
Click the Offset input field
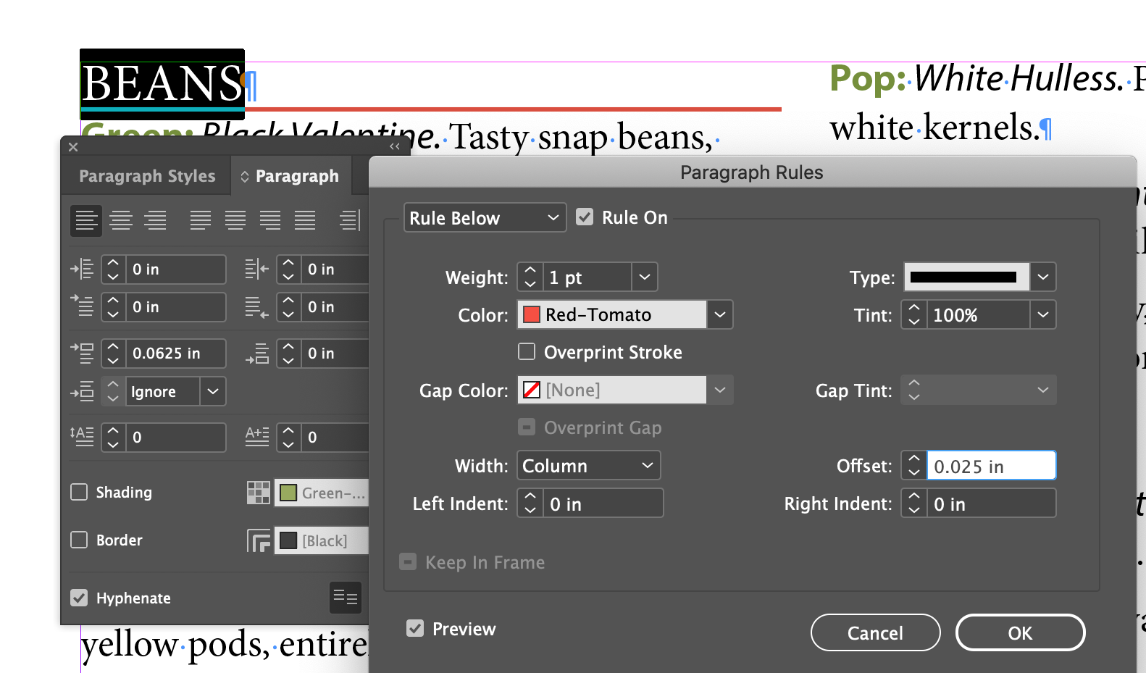click(991, 466)
